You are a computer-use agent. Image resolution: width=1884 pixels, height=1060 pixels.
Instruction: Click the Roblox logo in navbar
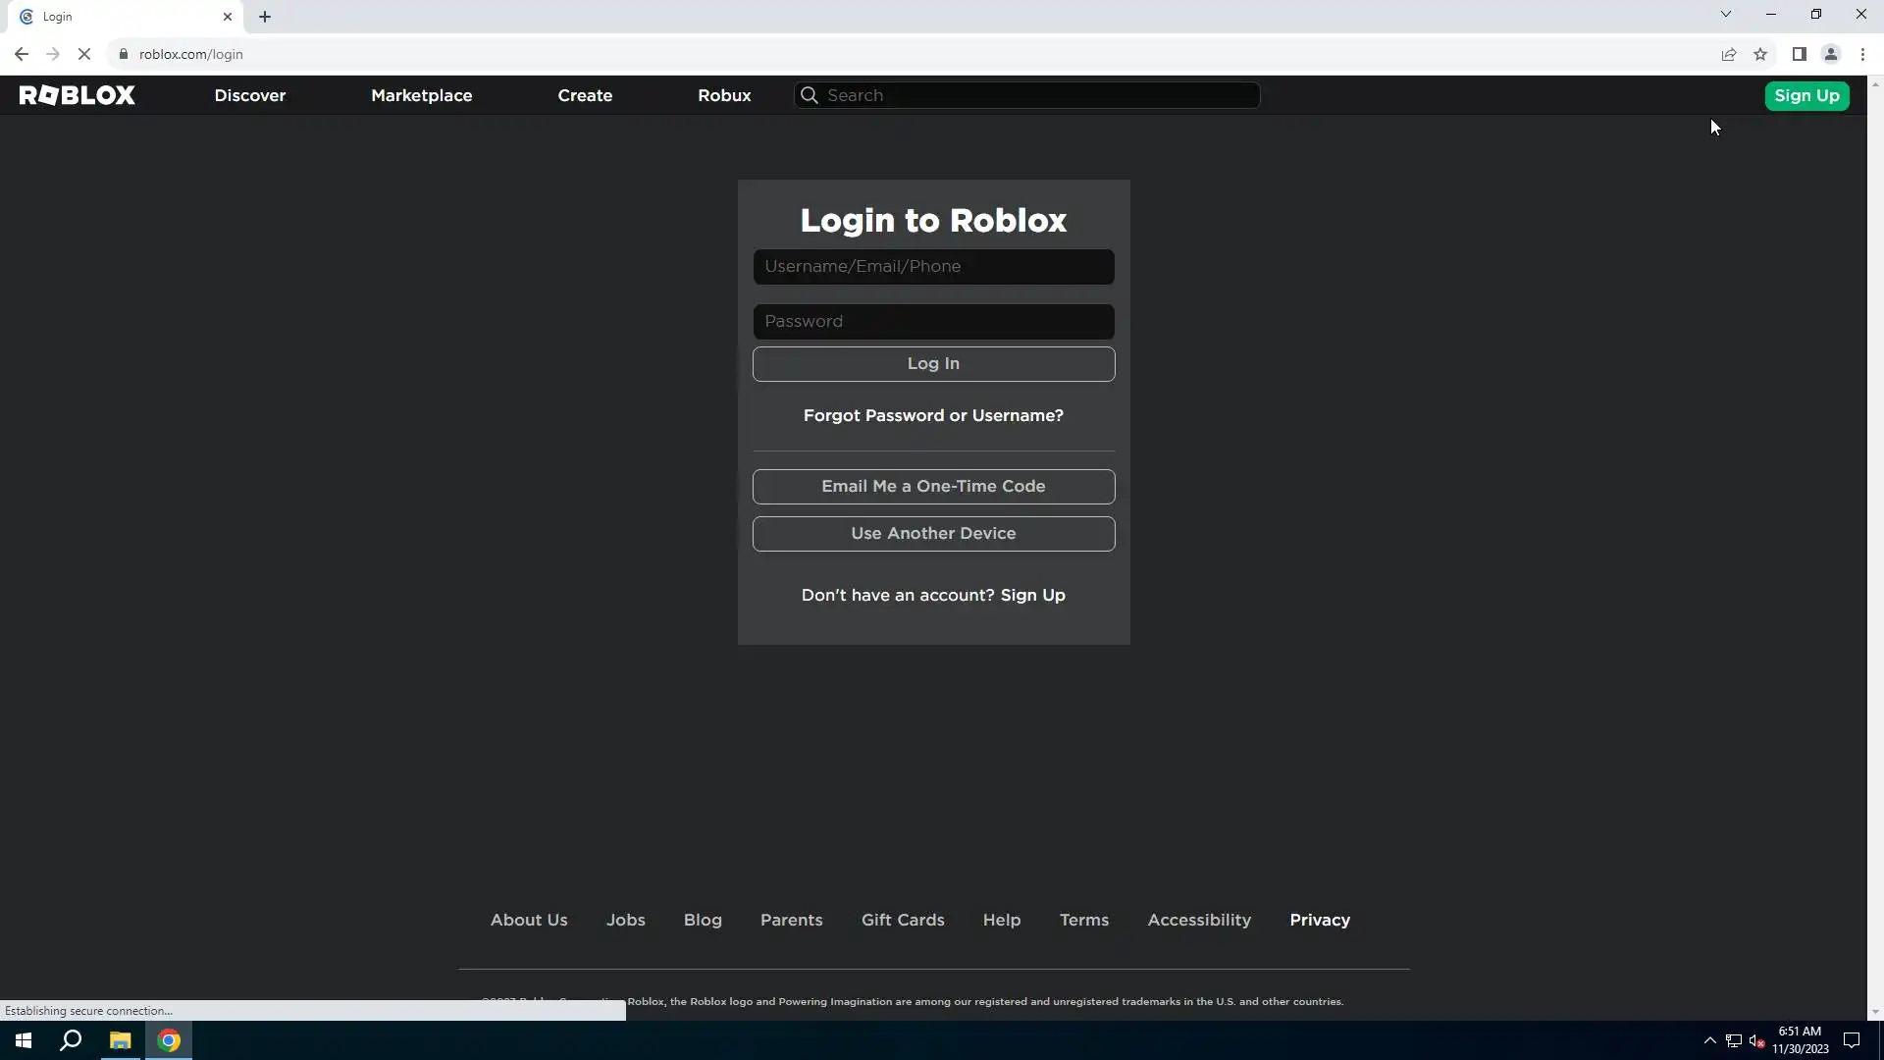point(78,95)
